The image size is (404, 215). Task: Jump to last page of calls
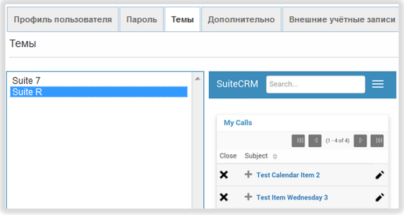[377, 141]
